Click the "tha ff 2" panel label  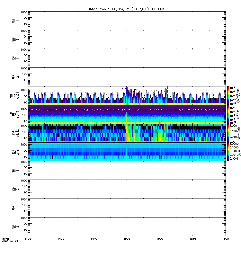pyautogui.click(x=15, y=39)
